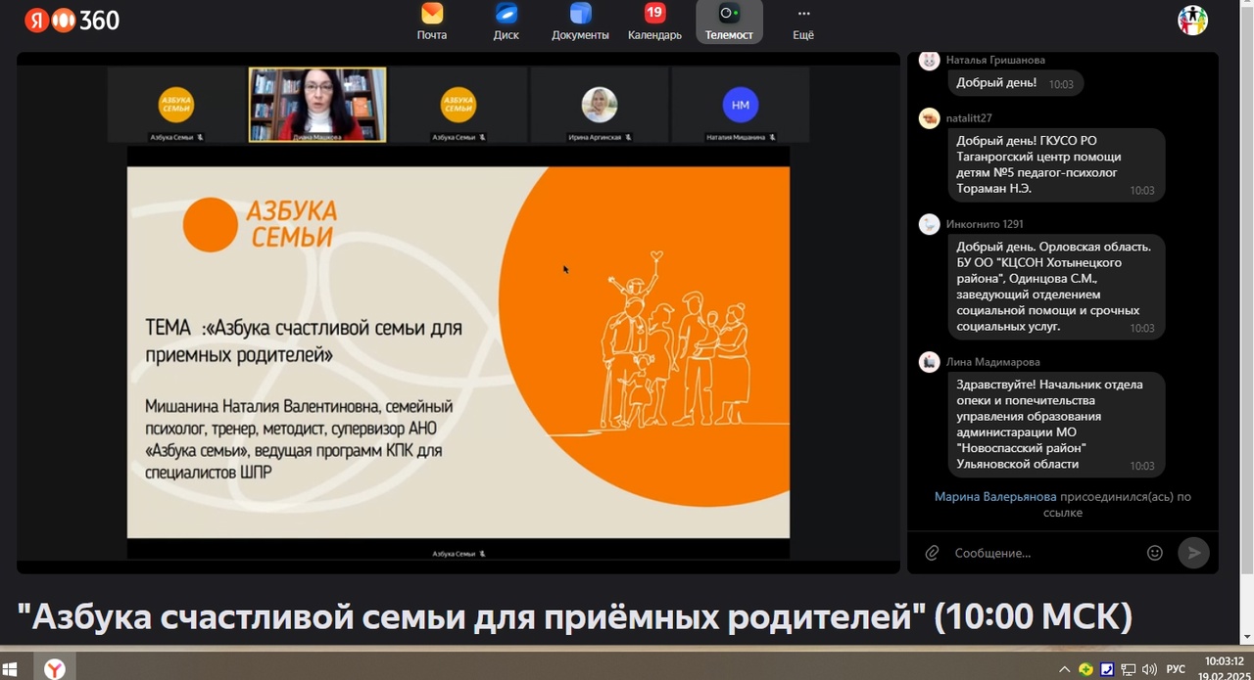Screen dimensions: 1254x680
Task: Click the paperclip attach file icon
Action: tap(932, 553)
